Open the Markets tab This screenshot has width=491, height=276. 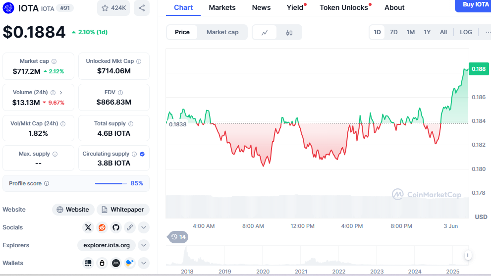tap(222, 7)
